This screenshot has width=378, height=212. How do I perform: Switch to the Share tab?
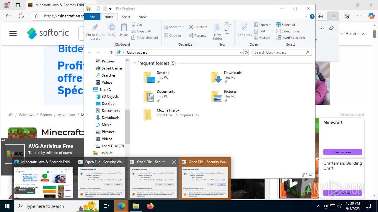click(126, 17)
